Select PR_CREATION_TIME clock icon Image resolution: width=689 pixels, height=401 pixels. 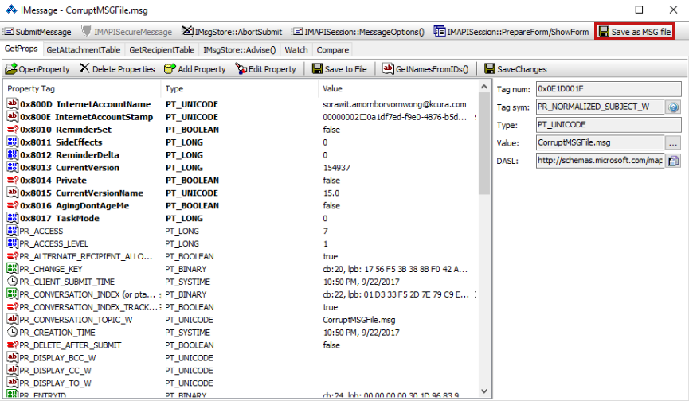pyautogui.click(x=12, y=333)
